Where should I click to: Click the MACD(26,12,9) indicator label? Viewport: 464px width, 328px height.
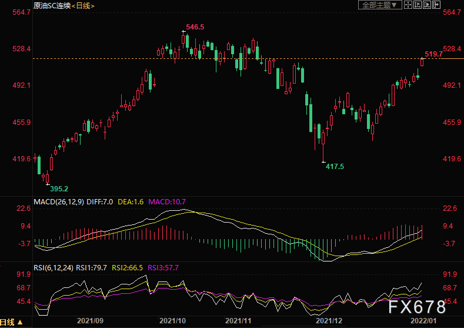pyautogui.click(x=59, y=202)
